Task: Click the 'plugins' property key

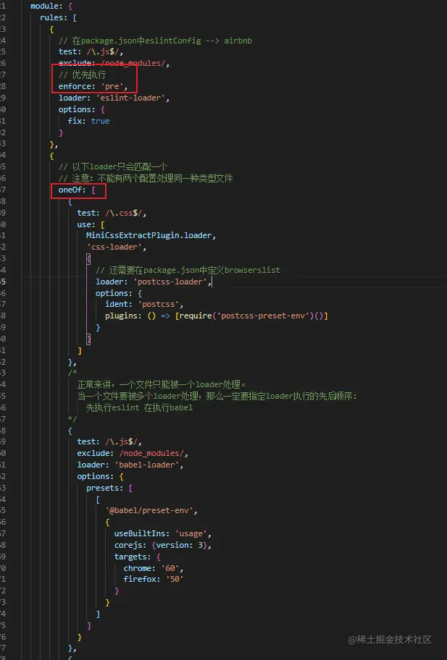Action: coord(121,316)
